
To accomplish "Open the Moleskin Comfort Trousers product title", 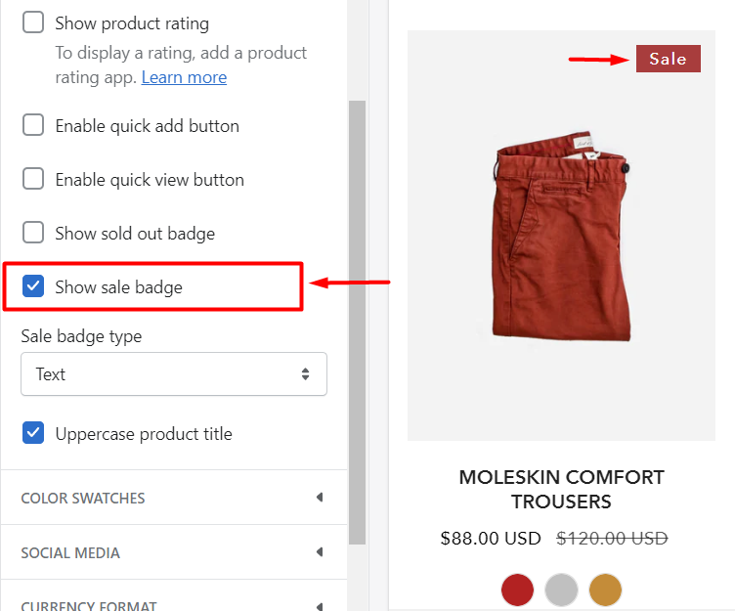I will pos(562,490).
